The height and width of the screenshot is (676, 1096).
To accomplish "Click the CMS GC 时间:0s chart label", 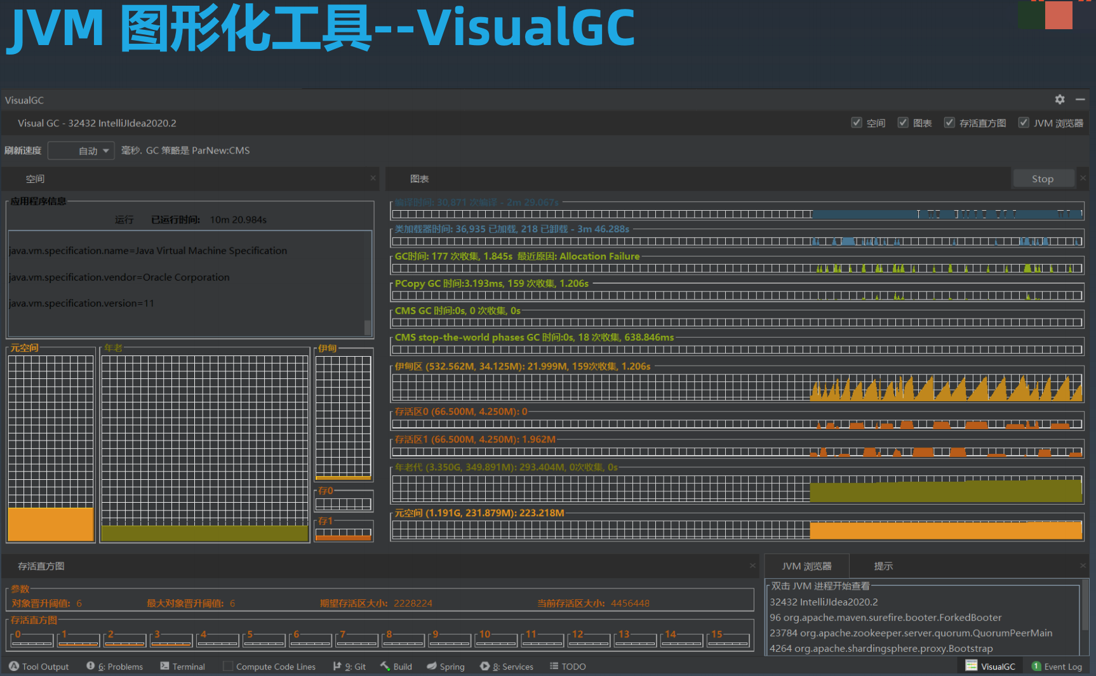I will (x=457, y=311).
